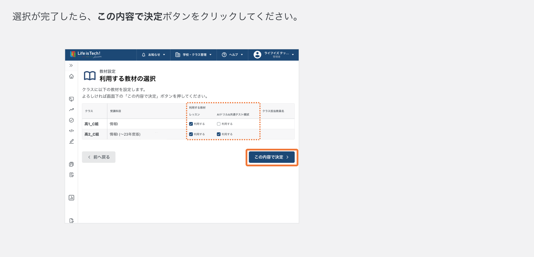534x257 pixels.
Task: Click the クラス担当教員名 column header
Action: pyautogui.click(x=273, y=111)
